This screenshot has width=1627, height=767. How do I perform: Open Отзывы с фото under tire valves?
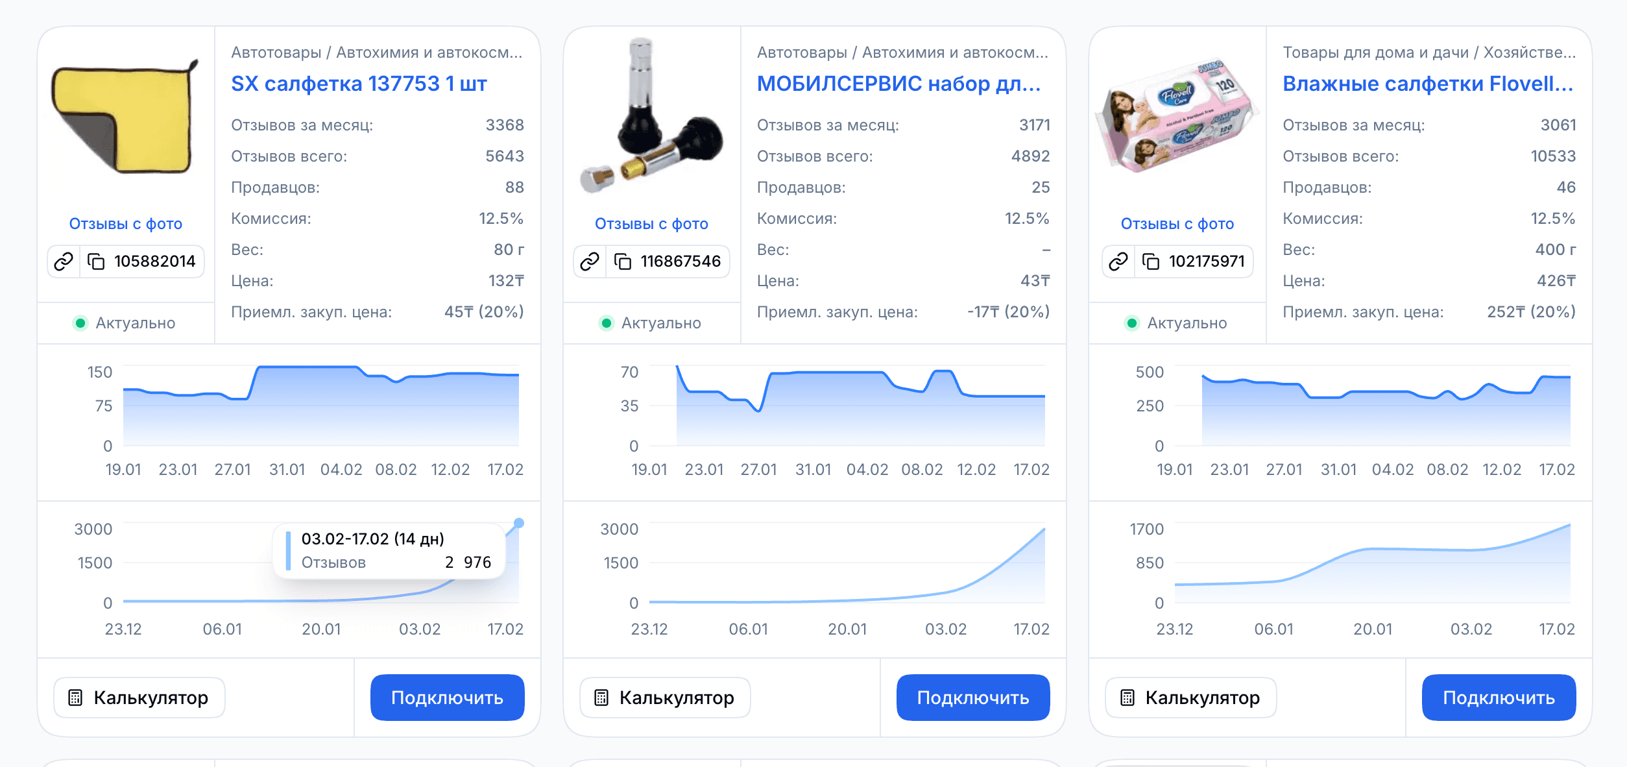pyautogui.click(x=651, y=224)
